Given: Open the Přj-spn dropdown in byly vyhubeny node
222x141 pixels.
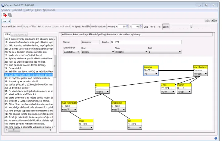Looking at the screenshot, I should pos(200,74).
